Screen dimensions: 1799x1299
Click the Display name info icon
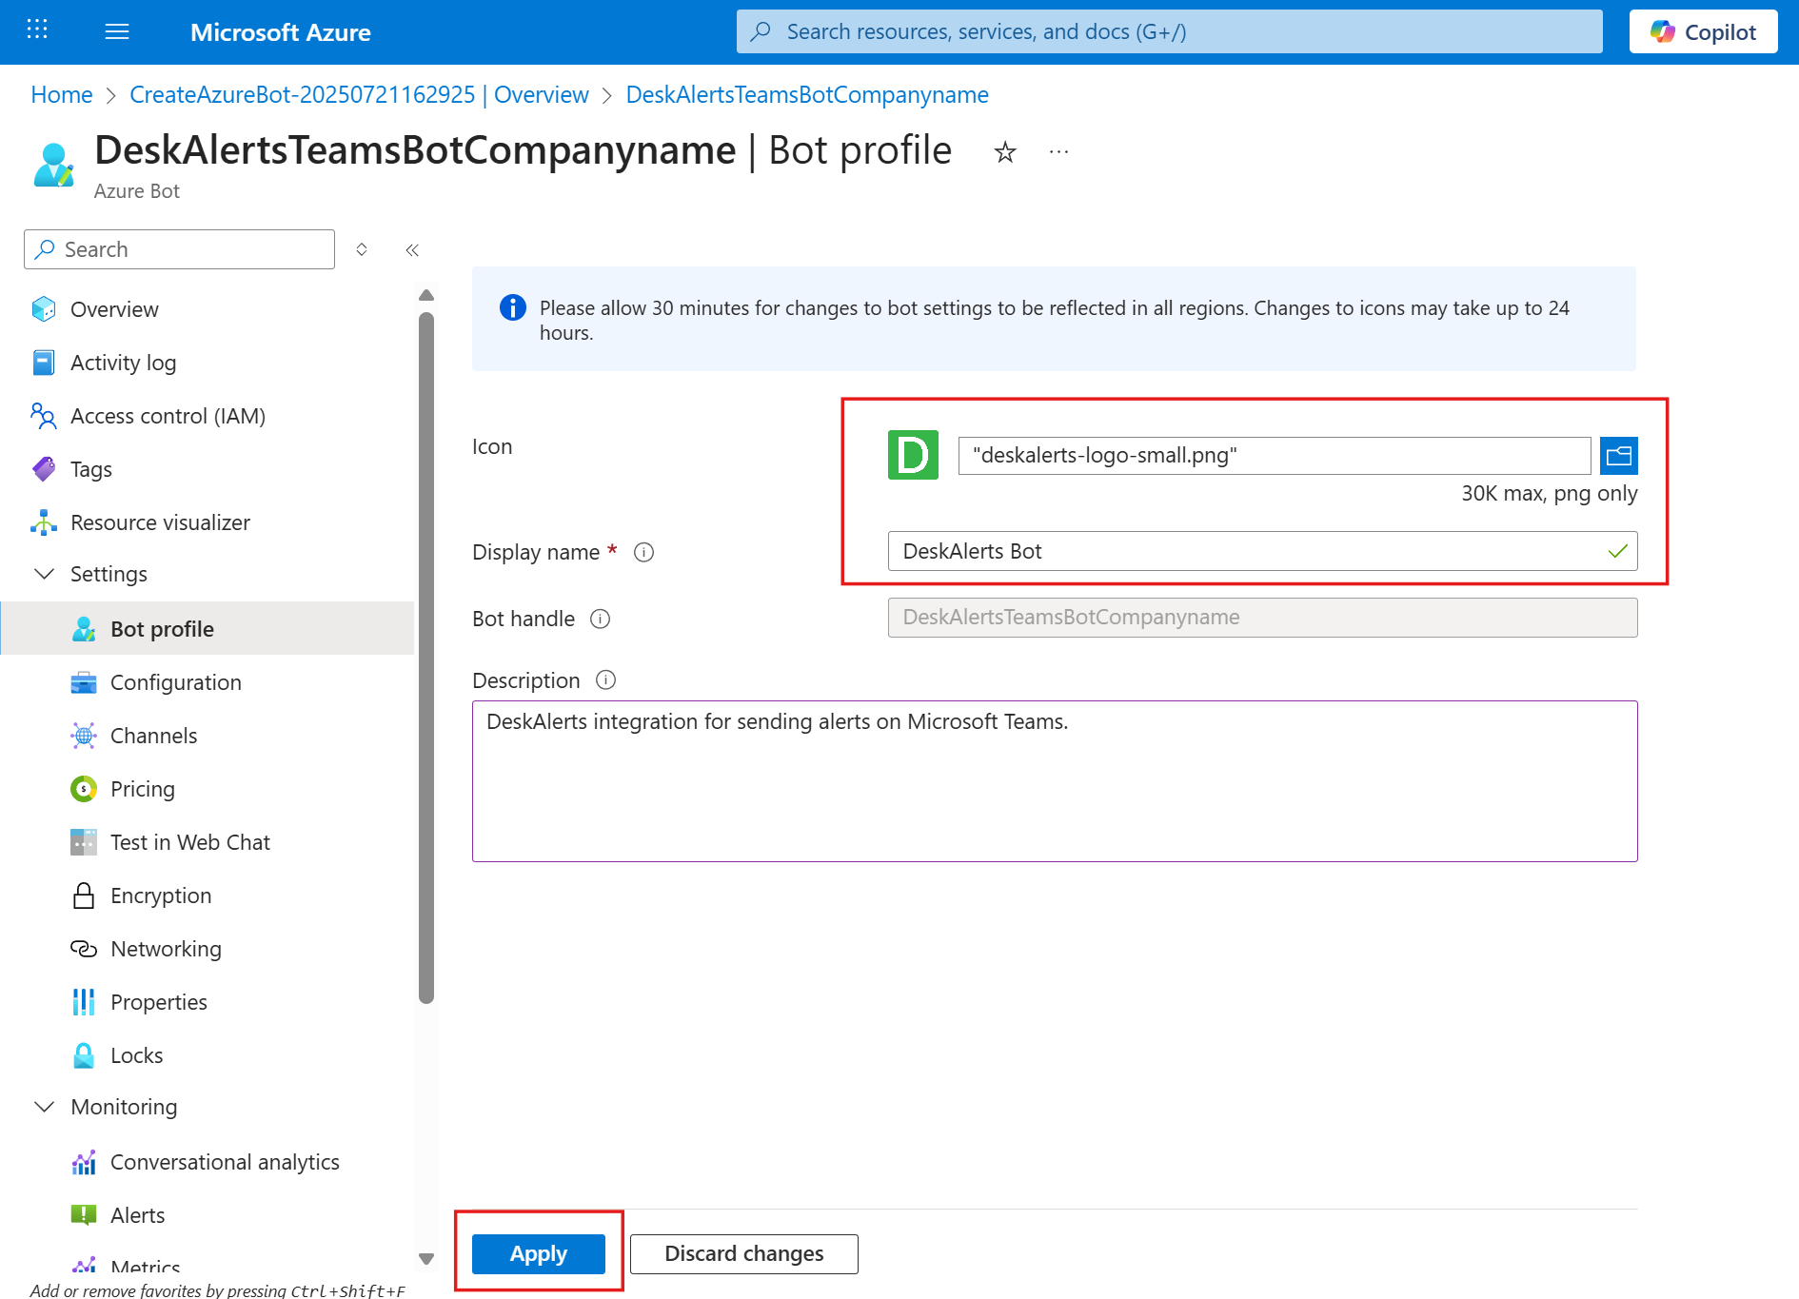[x=644, y=552]
